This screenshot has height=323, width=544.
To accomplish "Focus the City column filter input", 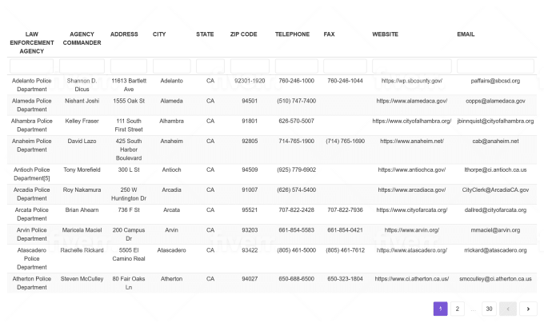I will coord(171,66).
